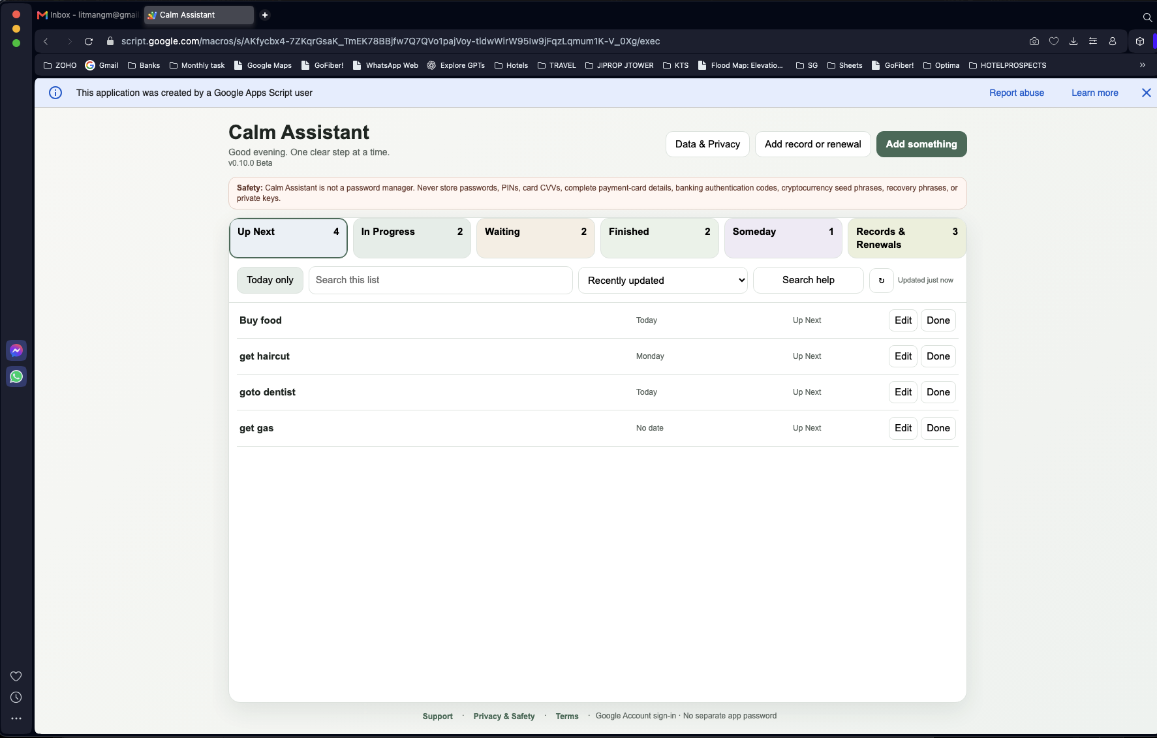Switch to the Up Next tab
The image size is (1157, 738).
click(x=288, y=238)
